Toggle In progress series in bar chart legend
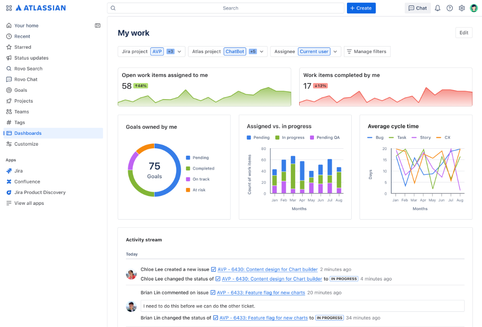 click(x=290, y=138)
